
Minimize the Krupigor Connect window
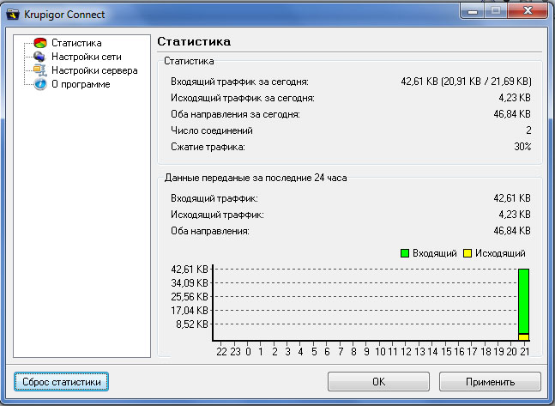point(470,12)
